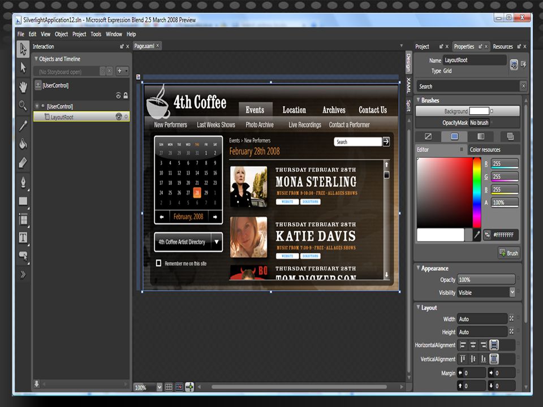Toggle snap to grid button
This screenshot has height=407, width=543.
pyautogui.click(x=179, y=387)
